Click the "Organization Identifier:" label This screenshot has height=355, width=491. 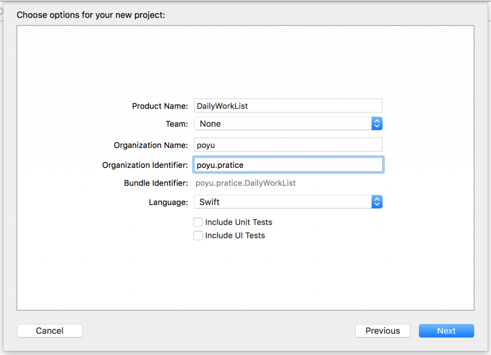(145, 165)
